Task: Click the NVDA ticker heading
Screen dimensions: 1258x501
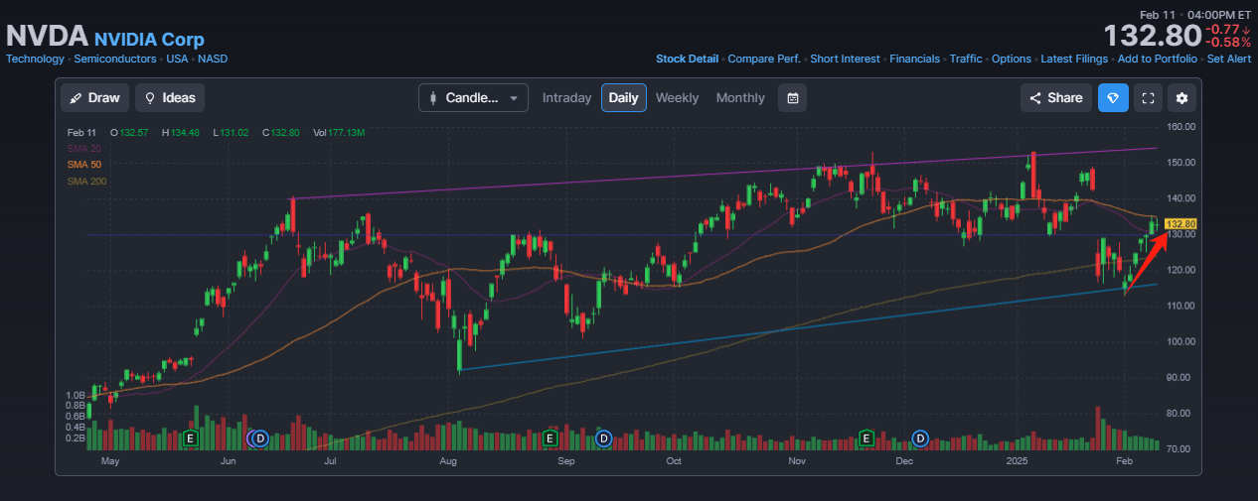Action: 48,37
